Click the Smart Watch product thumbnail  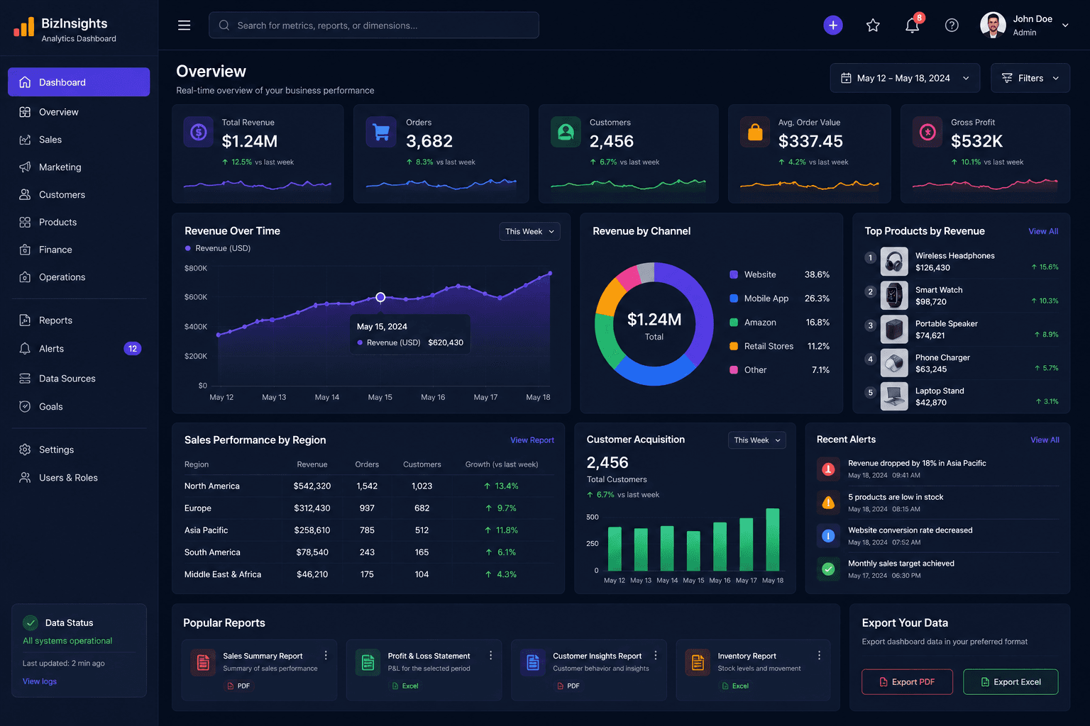point(894,296)
